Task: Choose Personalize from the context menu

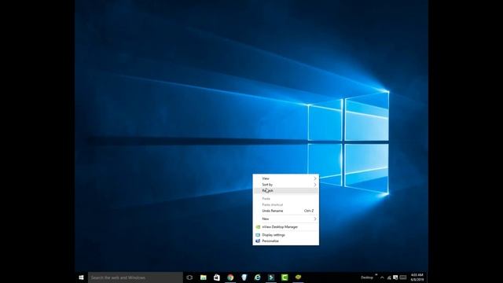Action: point(286,241)
